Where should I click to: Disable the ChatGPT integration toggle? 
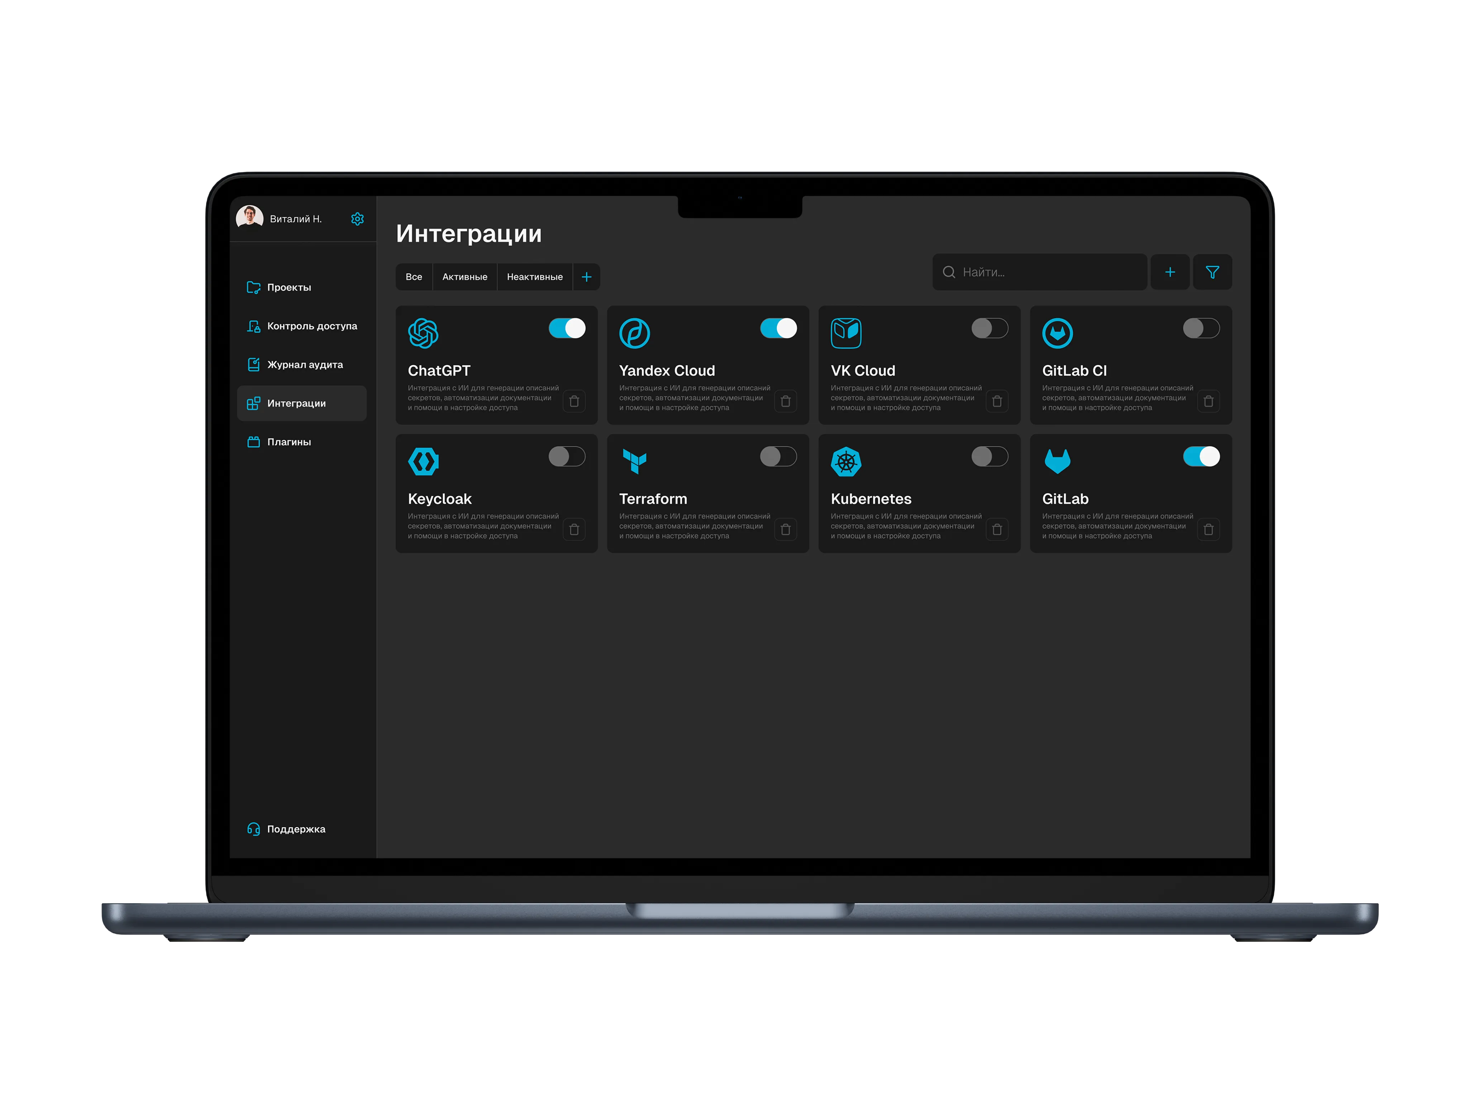[x=567, y=328]
